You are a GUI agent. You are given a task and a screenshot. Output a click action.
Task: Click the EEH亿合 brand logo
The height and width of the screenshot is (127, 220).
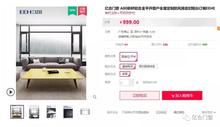coord(31,12)
